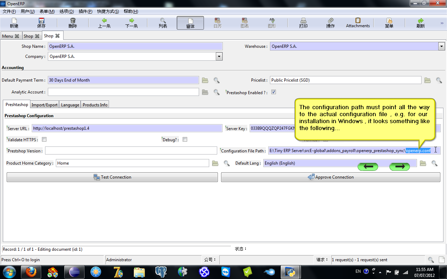Print the record with 打印
Viewport: 447px width, 279px height.
point(303,23)
